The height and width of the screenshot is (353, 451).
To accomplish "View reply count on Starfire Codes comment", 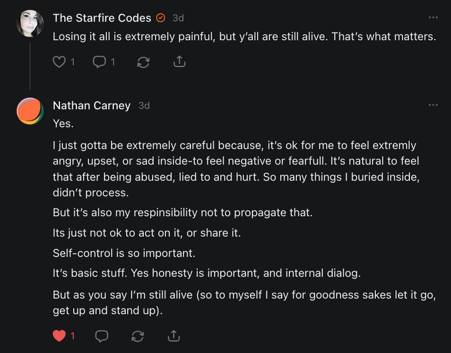I will pos(113,62).
